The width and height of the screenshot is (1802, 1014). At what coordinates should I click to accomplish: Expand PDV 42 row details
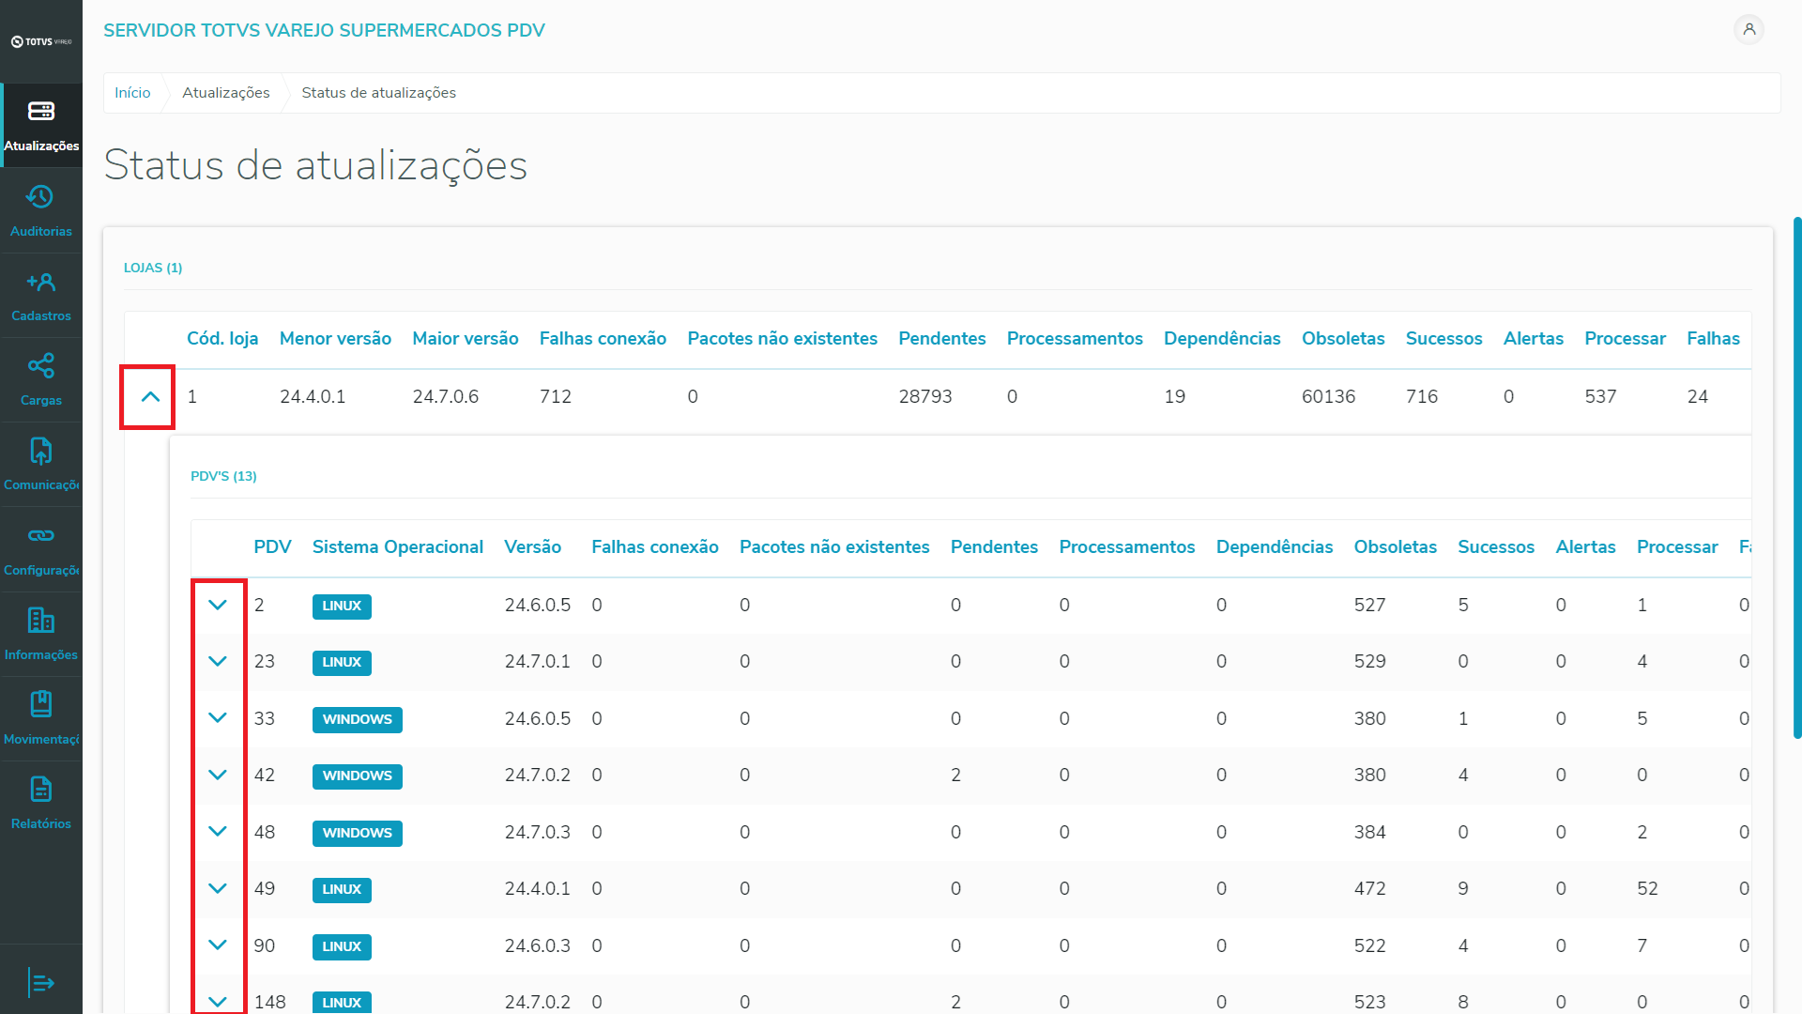point(218,776)
